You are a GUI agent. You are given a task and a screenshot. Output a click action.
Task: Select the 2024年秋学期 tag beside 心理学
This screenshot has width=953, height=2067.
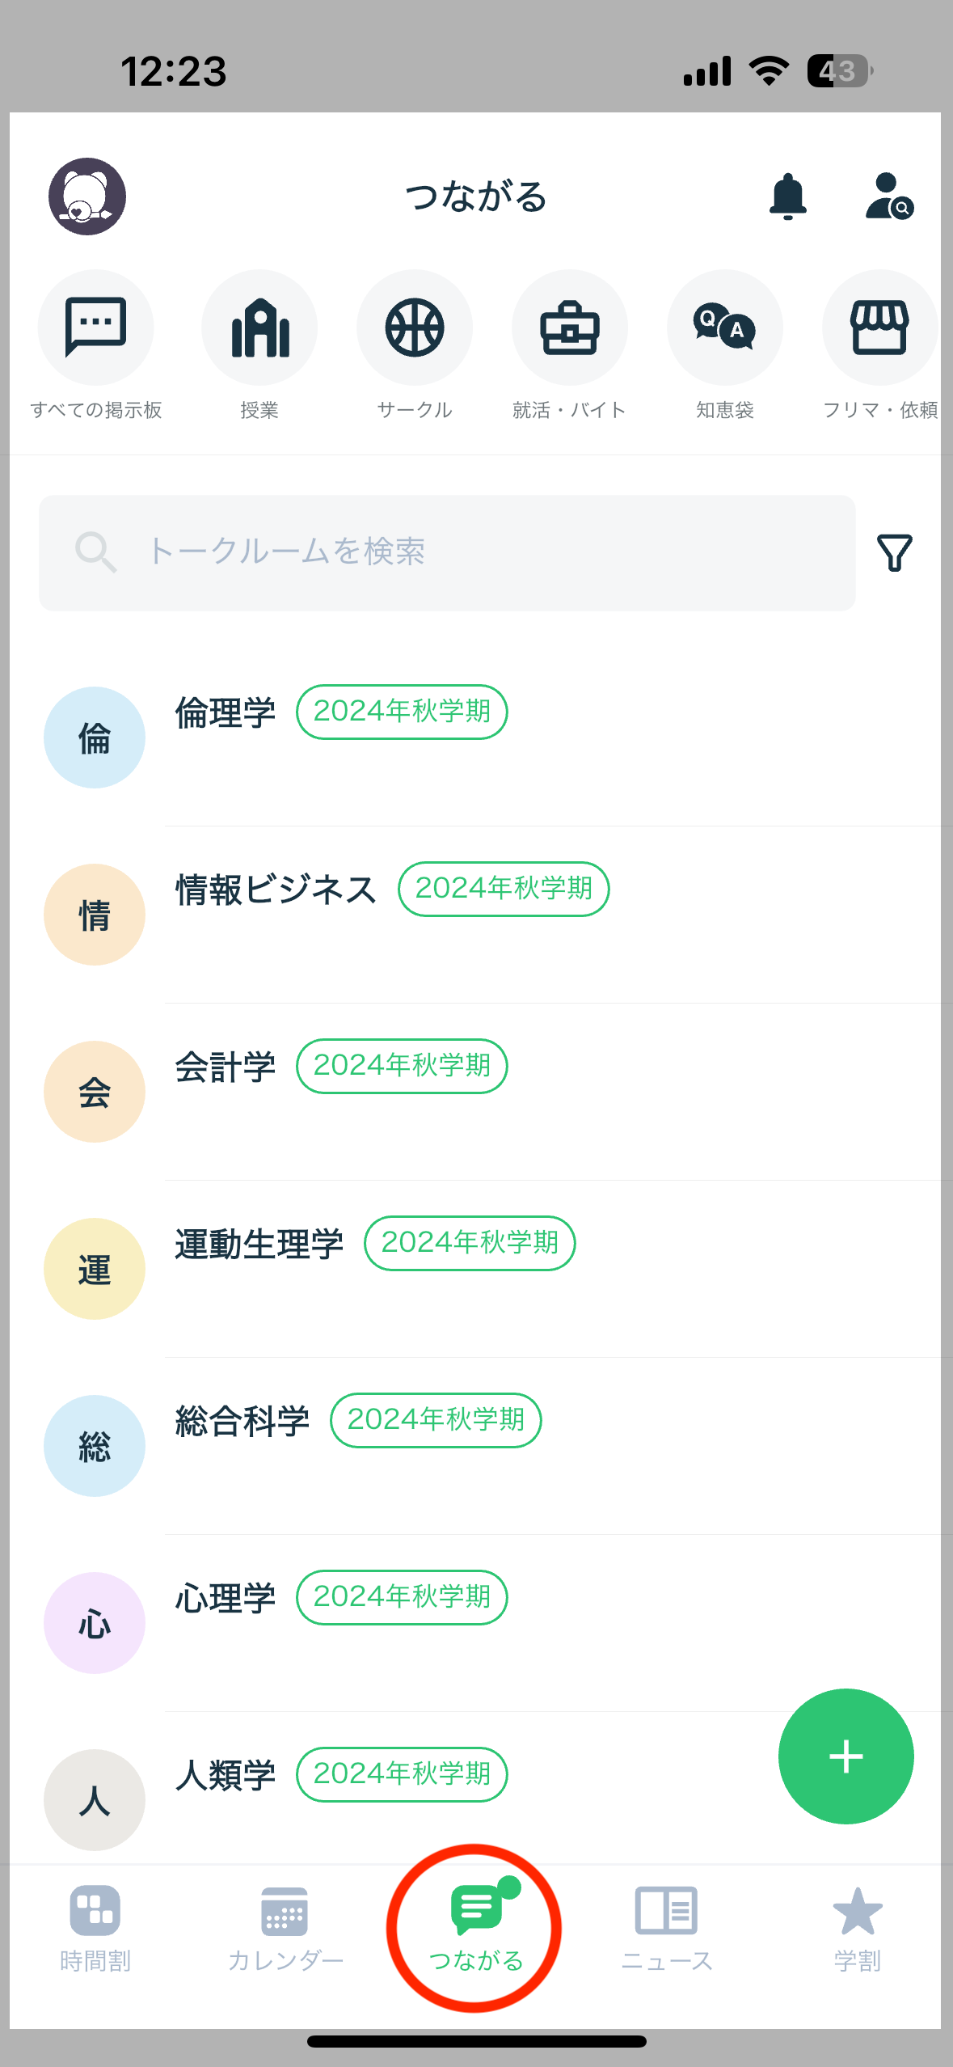(402, 1597)
